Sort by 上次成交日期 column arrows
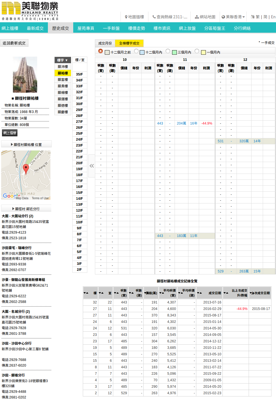 251,293
